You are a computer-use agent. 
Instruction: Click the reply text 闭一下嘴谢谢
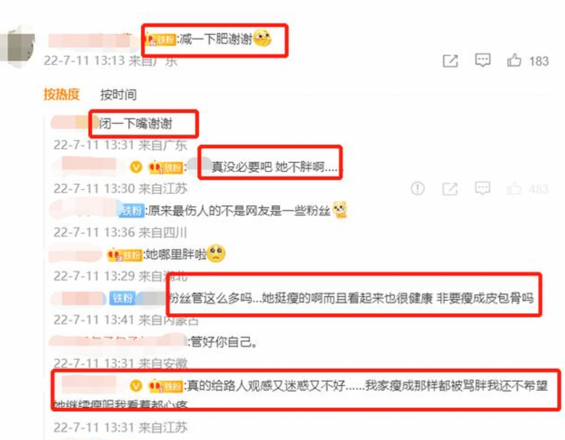pos(136,124)
